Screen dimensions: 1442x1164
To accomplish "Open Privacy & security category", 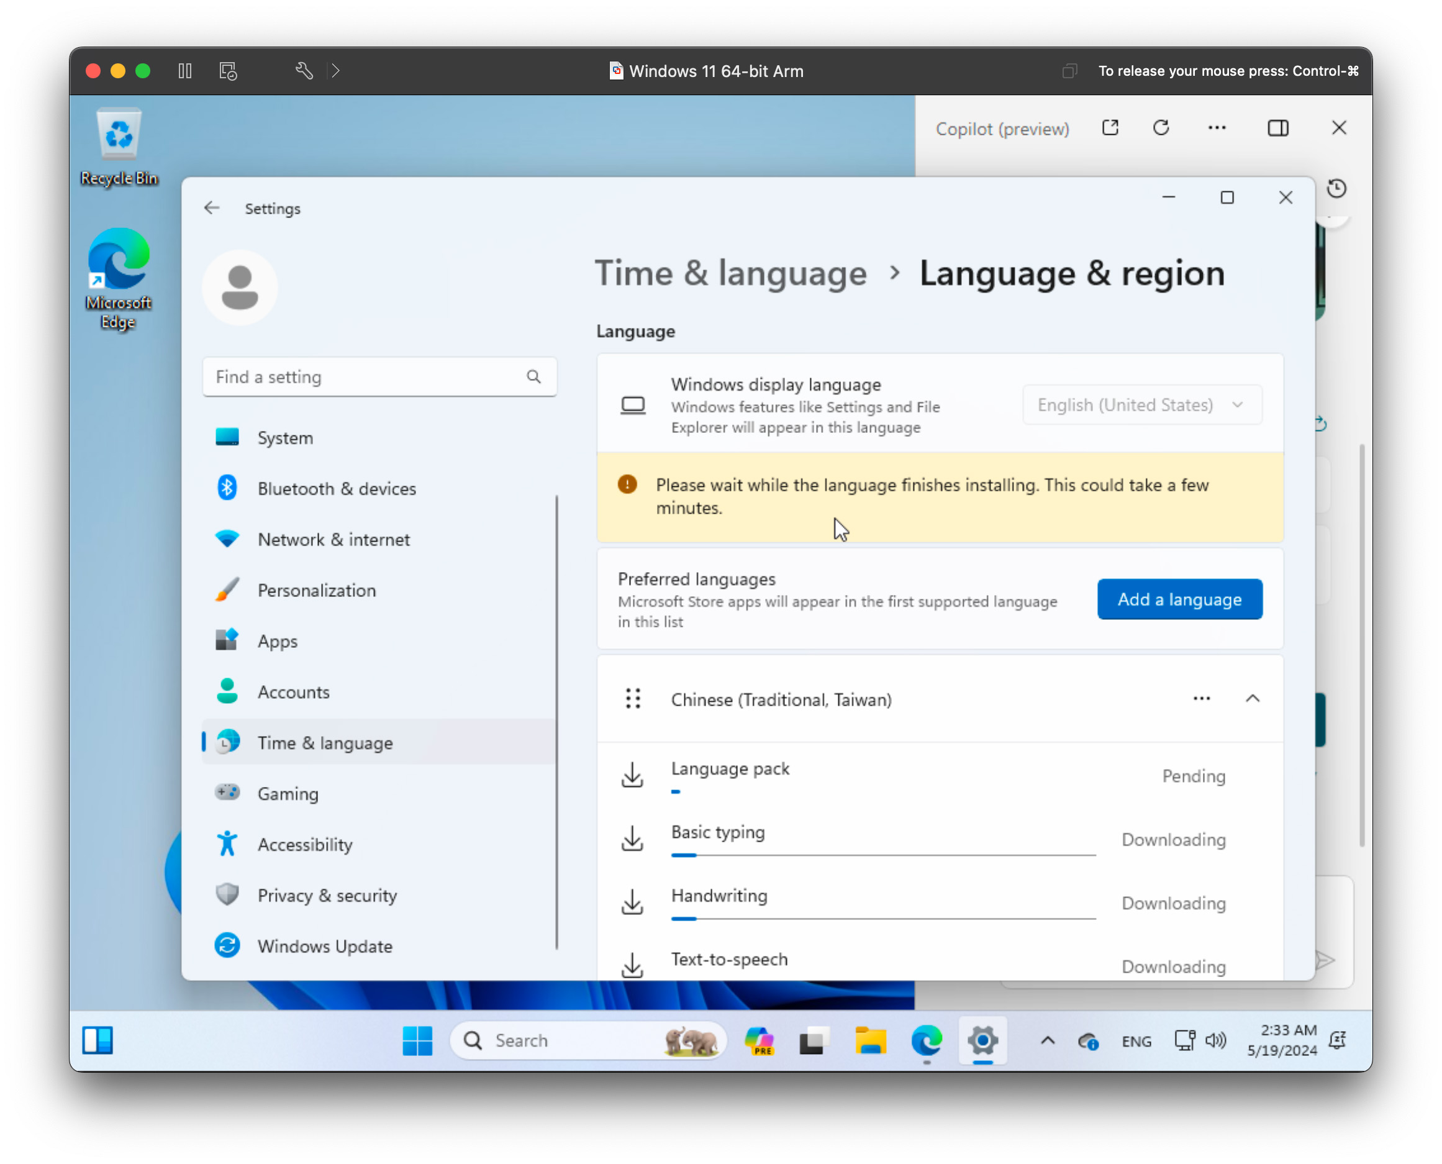I will click(378, 896).
